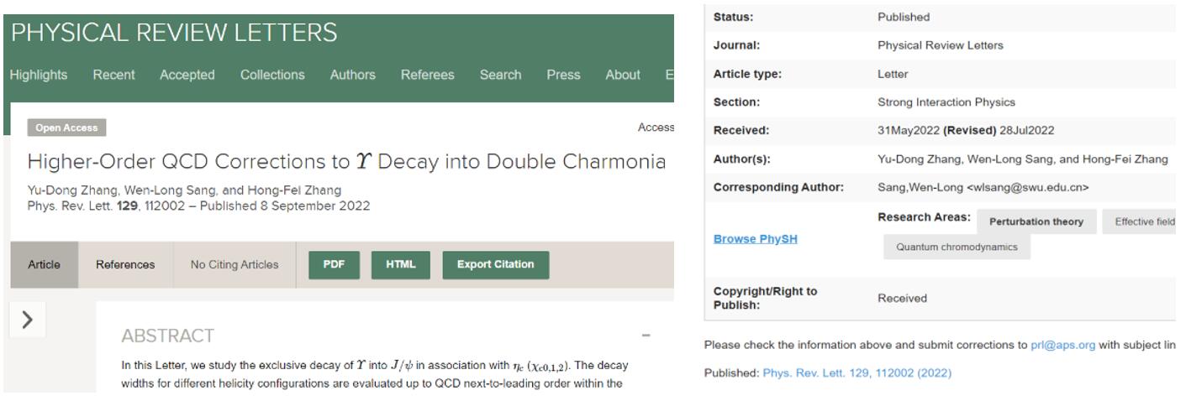Click the Browse PhySH link

[755, 238]
